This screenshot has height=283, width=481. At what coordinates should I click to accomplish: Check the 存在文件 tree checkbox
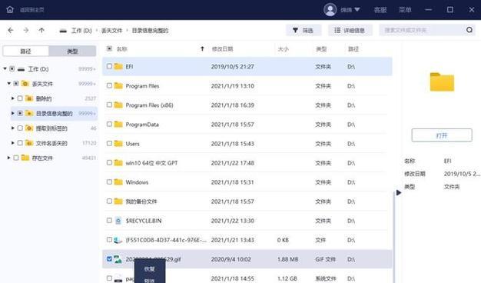(x=16, y=158)
